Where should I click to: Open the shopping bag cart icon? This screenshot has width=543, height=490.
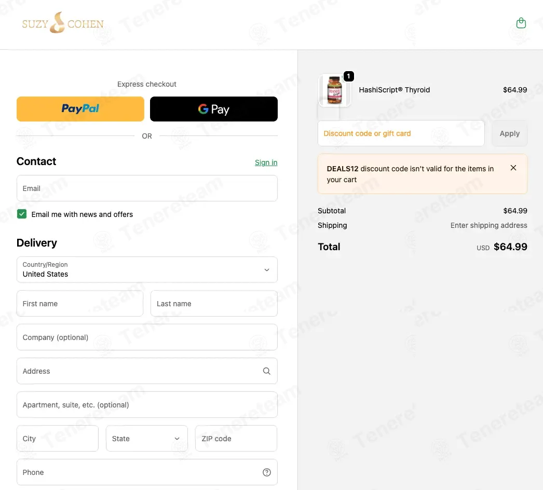click(521, 23)
